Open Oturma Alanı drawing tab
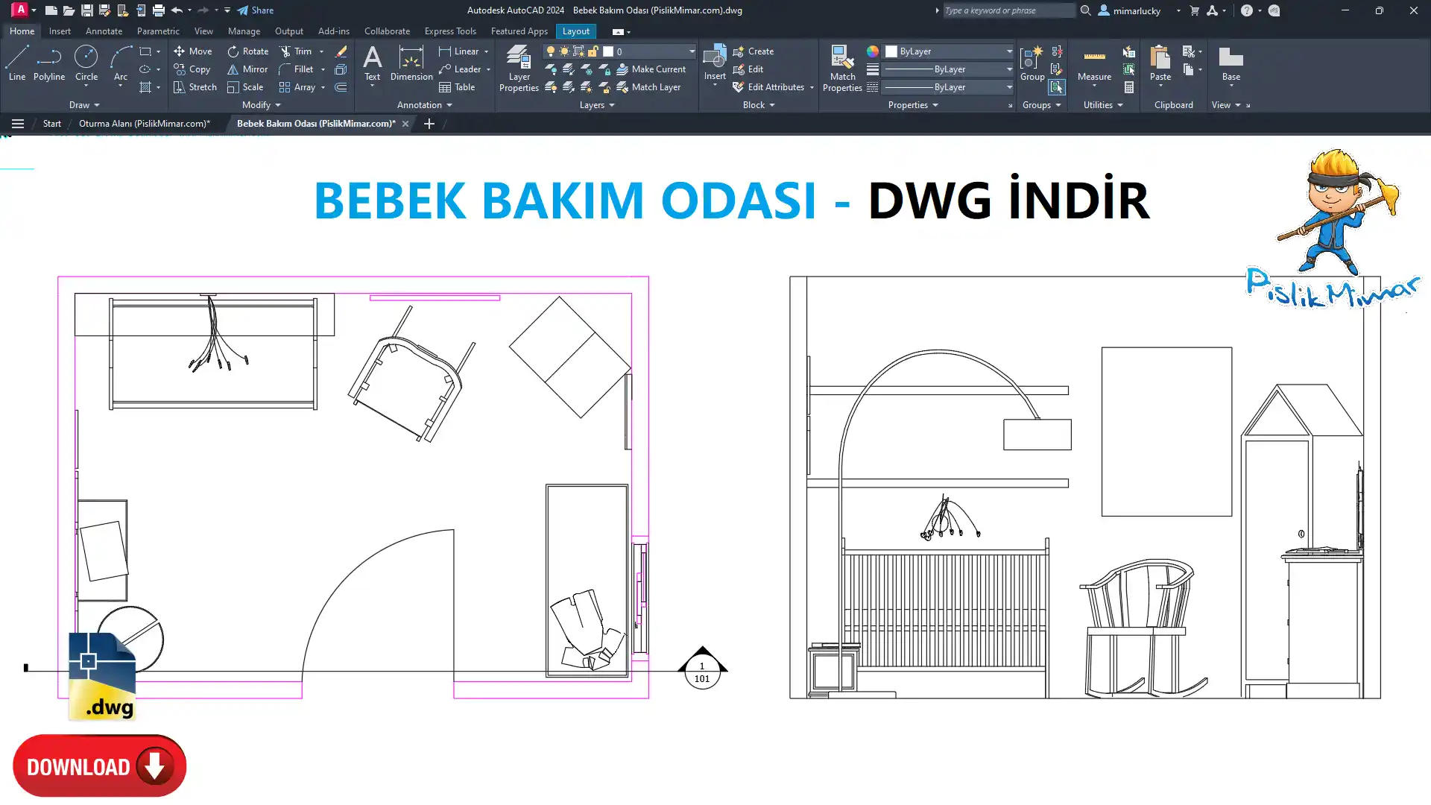Screen dimensions: 1431x805 click(x=145, y=124)
